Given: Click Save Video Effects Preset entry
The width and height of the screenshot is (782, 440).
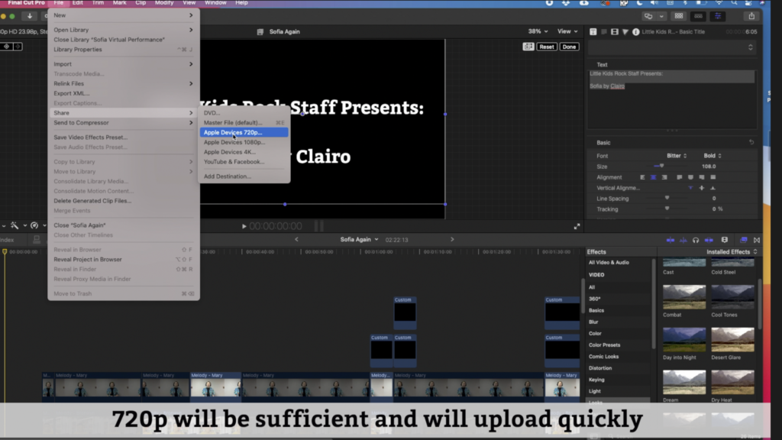Looking at the screenshot, I should coord(123,137).
